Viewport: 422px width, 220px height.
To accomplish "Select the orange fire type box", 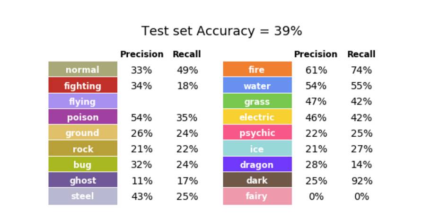I will 257,70.
